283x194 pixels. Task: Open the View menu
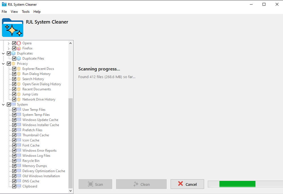coord(14,11)
